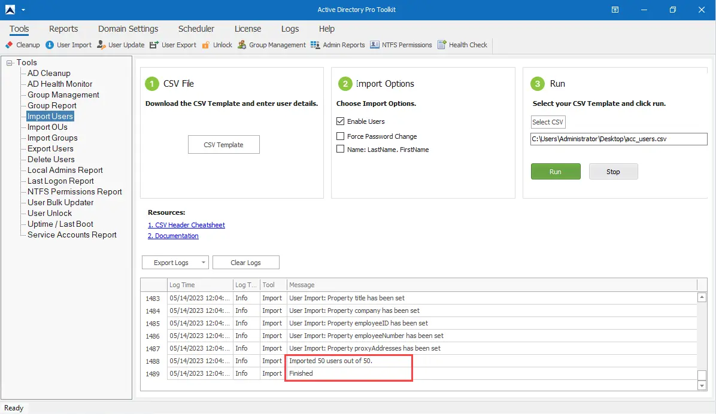Screen dimensions: 716x414
Task: Click the NTFS Permissions toolbar icon
Action: [x=374, y=45]
